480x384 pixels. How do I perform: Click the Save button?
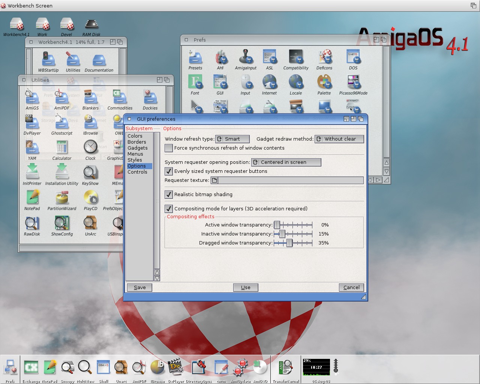[x=139, y=288]
